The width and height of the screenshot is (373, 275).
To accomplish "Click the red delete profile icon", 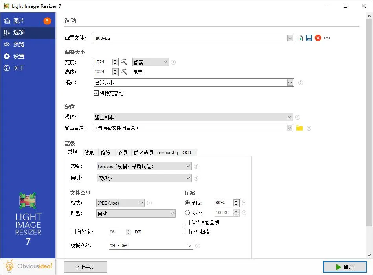I will point(318,38).
